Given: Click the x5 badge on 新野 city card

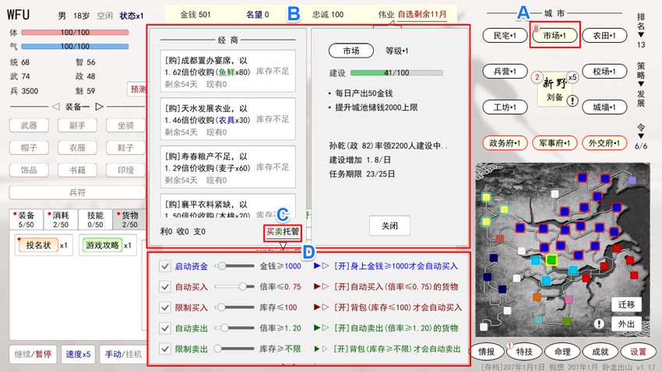Looking at the screenshot, I should pyautogui.click(x=572, y=77).
